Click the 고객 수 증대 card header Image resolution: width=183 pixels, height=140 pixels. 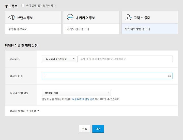(150, 17)
